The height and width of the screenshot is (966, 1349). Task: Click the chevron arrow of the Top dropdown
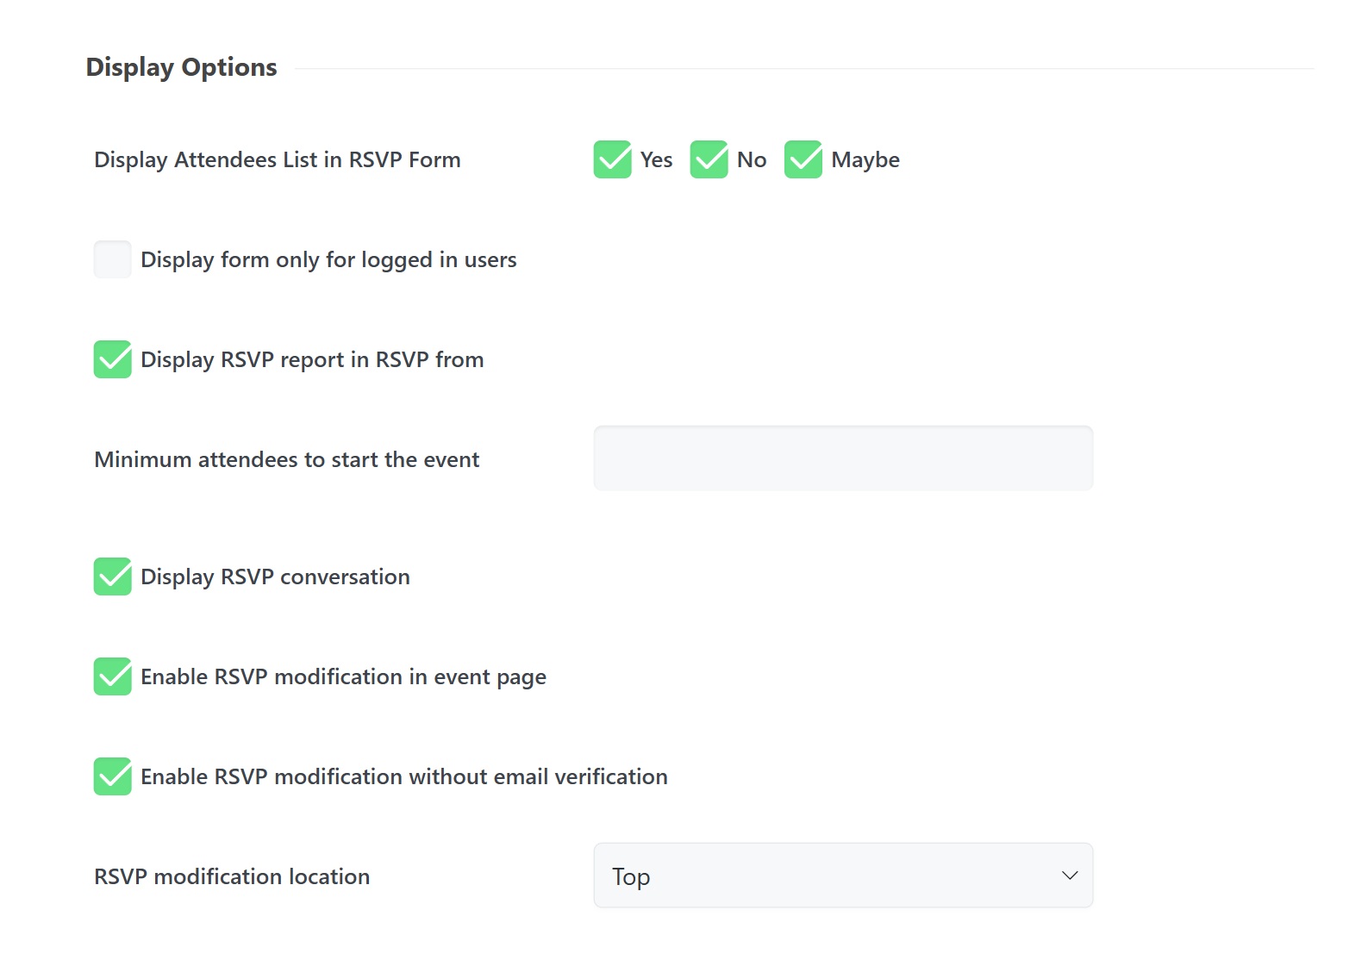[1070, 876]
